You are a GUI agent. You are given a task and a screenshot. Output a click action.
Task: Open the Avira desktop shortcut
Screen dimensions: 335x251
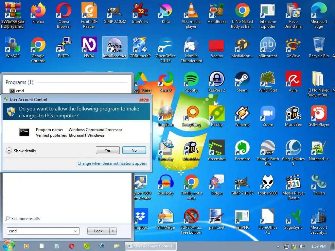tap(293, 82)
